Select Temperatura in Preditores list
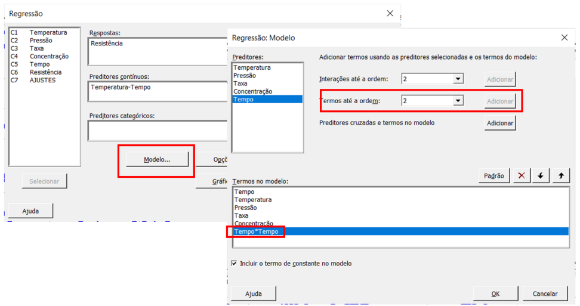 pyautogui.click(x=267, y=67)
